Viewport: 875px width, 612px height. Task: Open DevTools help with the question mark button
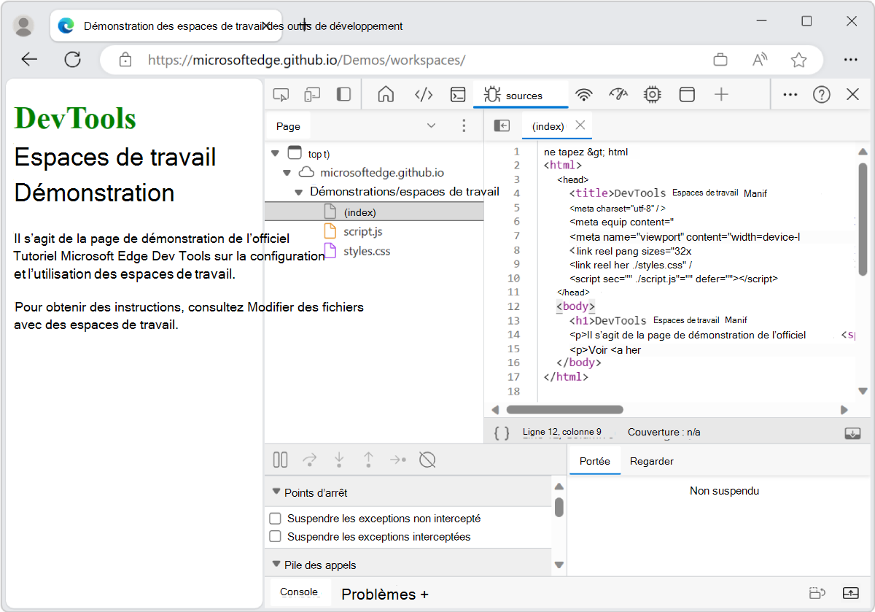[x=822, y=94]
